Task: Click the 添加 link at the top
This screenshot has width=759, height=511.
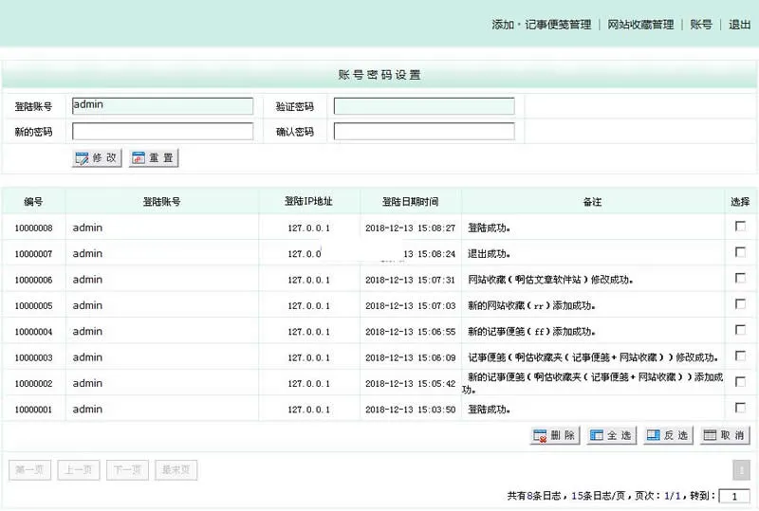Action: pyautogui.click(x=503, y=25)
